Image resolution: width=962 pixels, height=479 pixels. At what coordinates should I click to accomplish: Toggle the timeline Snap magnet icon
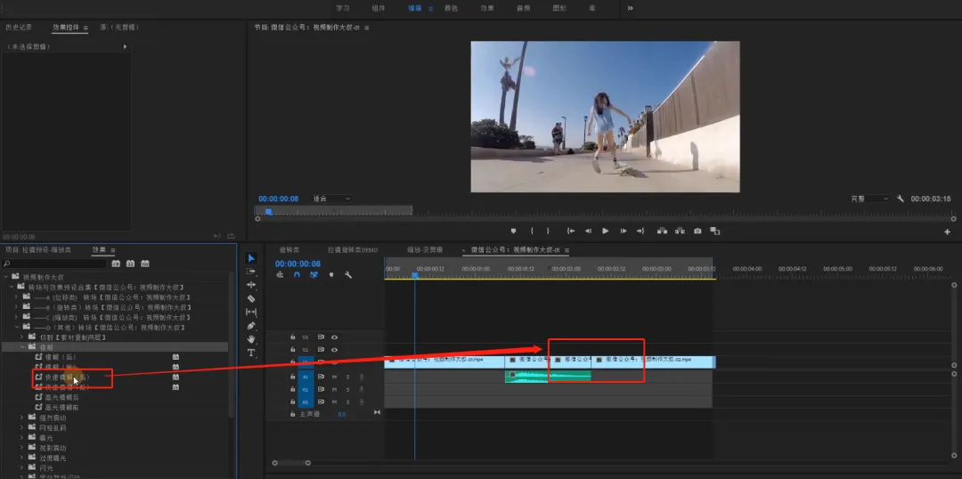pos(297,275)
